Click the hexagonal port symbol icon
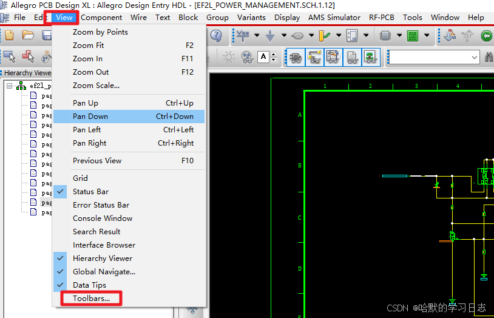This screenshot has width=494, height=318. (297, 36)
